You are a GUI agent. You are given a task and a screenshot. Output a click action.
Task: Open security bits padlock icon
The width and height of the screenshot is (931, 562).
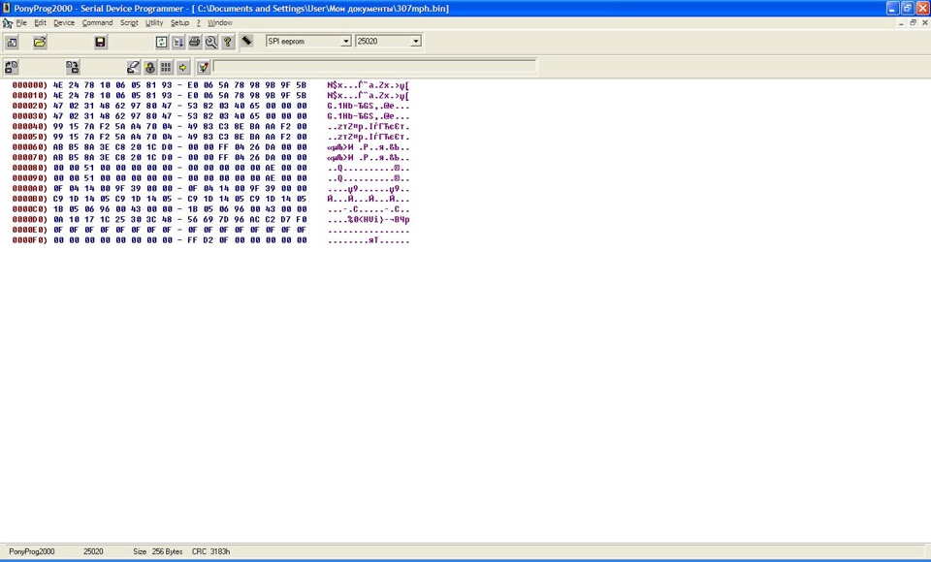[149, 67]
